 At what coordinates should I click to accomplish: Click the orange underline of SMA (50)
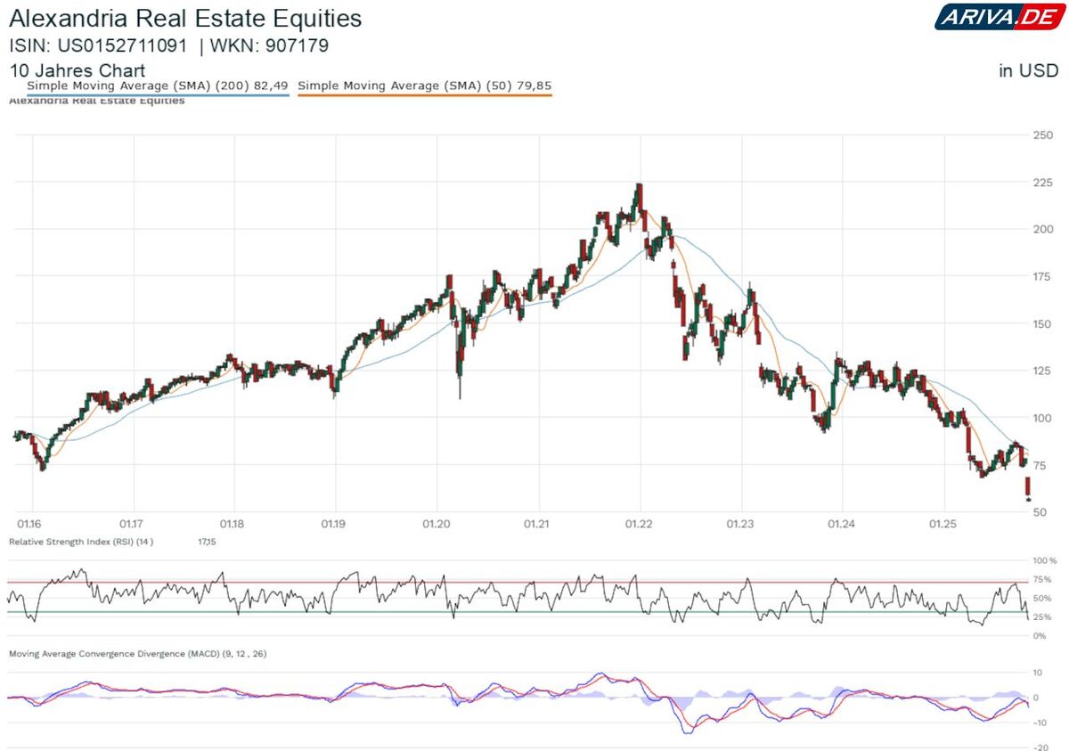point(424,94)
